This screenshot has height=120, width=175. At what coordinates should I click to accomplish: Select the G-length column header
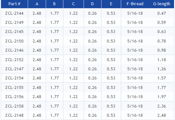[x=162, y=4]
